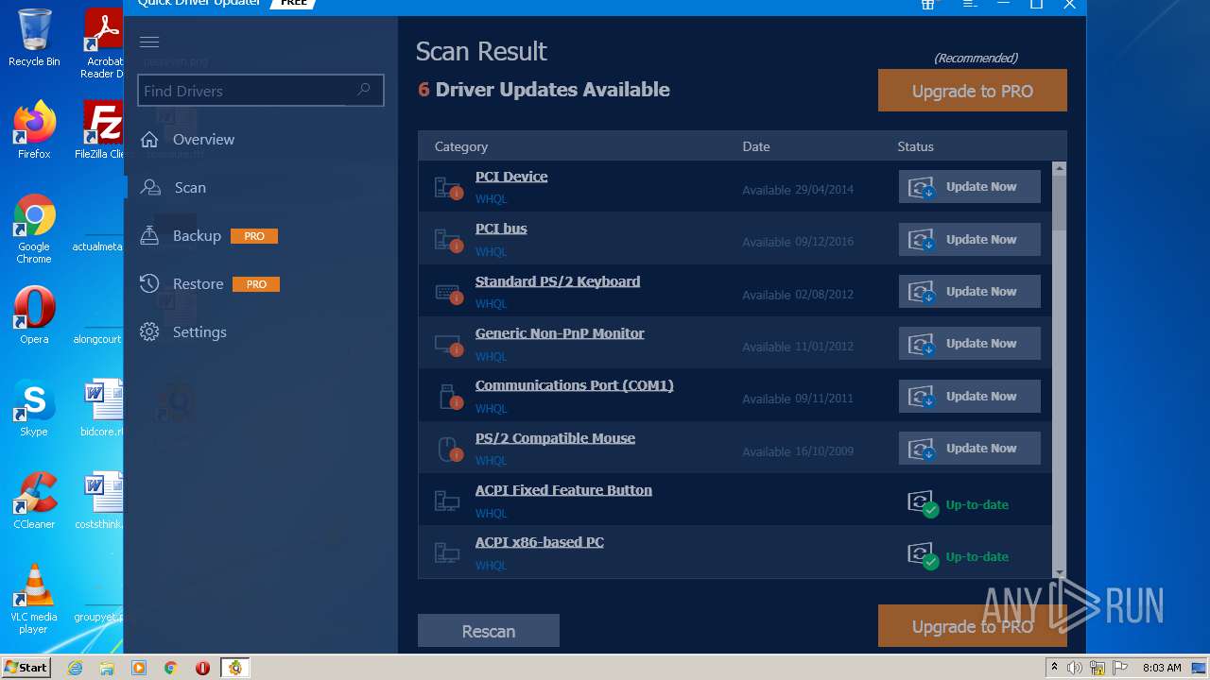Viewport: 1210px width, 680px height.
Task: Click the results list scroll-down arrow
Action: pos(1059,572)
